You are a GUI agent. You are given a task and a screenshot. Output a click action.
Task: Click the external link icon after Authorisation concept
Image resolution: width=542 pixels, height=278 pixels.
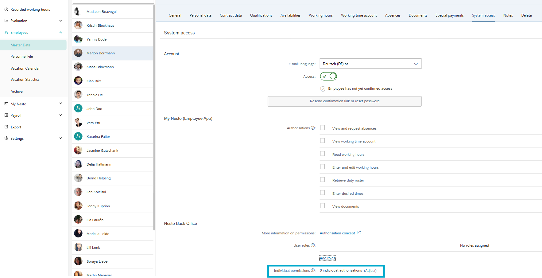pyautogui.click(x=359, y=233)
